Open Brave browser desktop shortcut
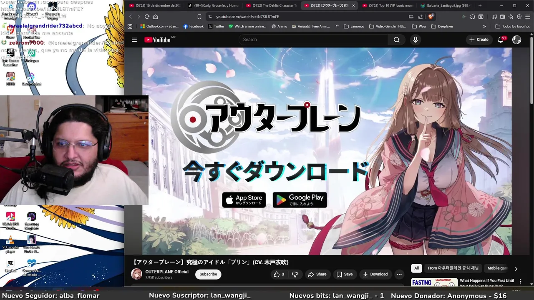This screenshot has width=534, height=300. pyautogui.click(x=10, y=31)
